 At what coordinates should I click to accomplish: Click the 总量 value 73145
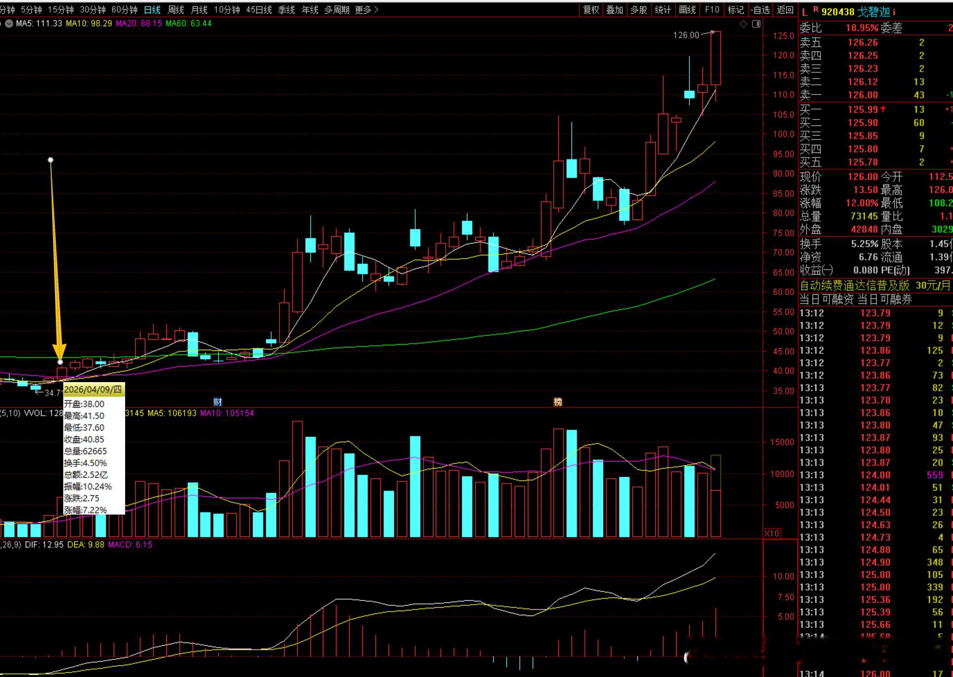click(864, 216)
